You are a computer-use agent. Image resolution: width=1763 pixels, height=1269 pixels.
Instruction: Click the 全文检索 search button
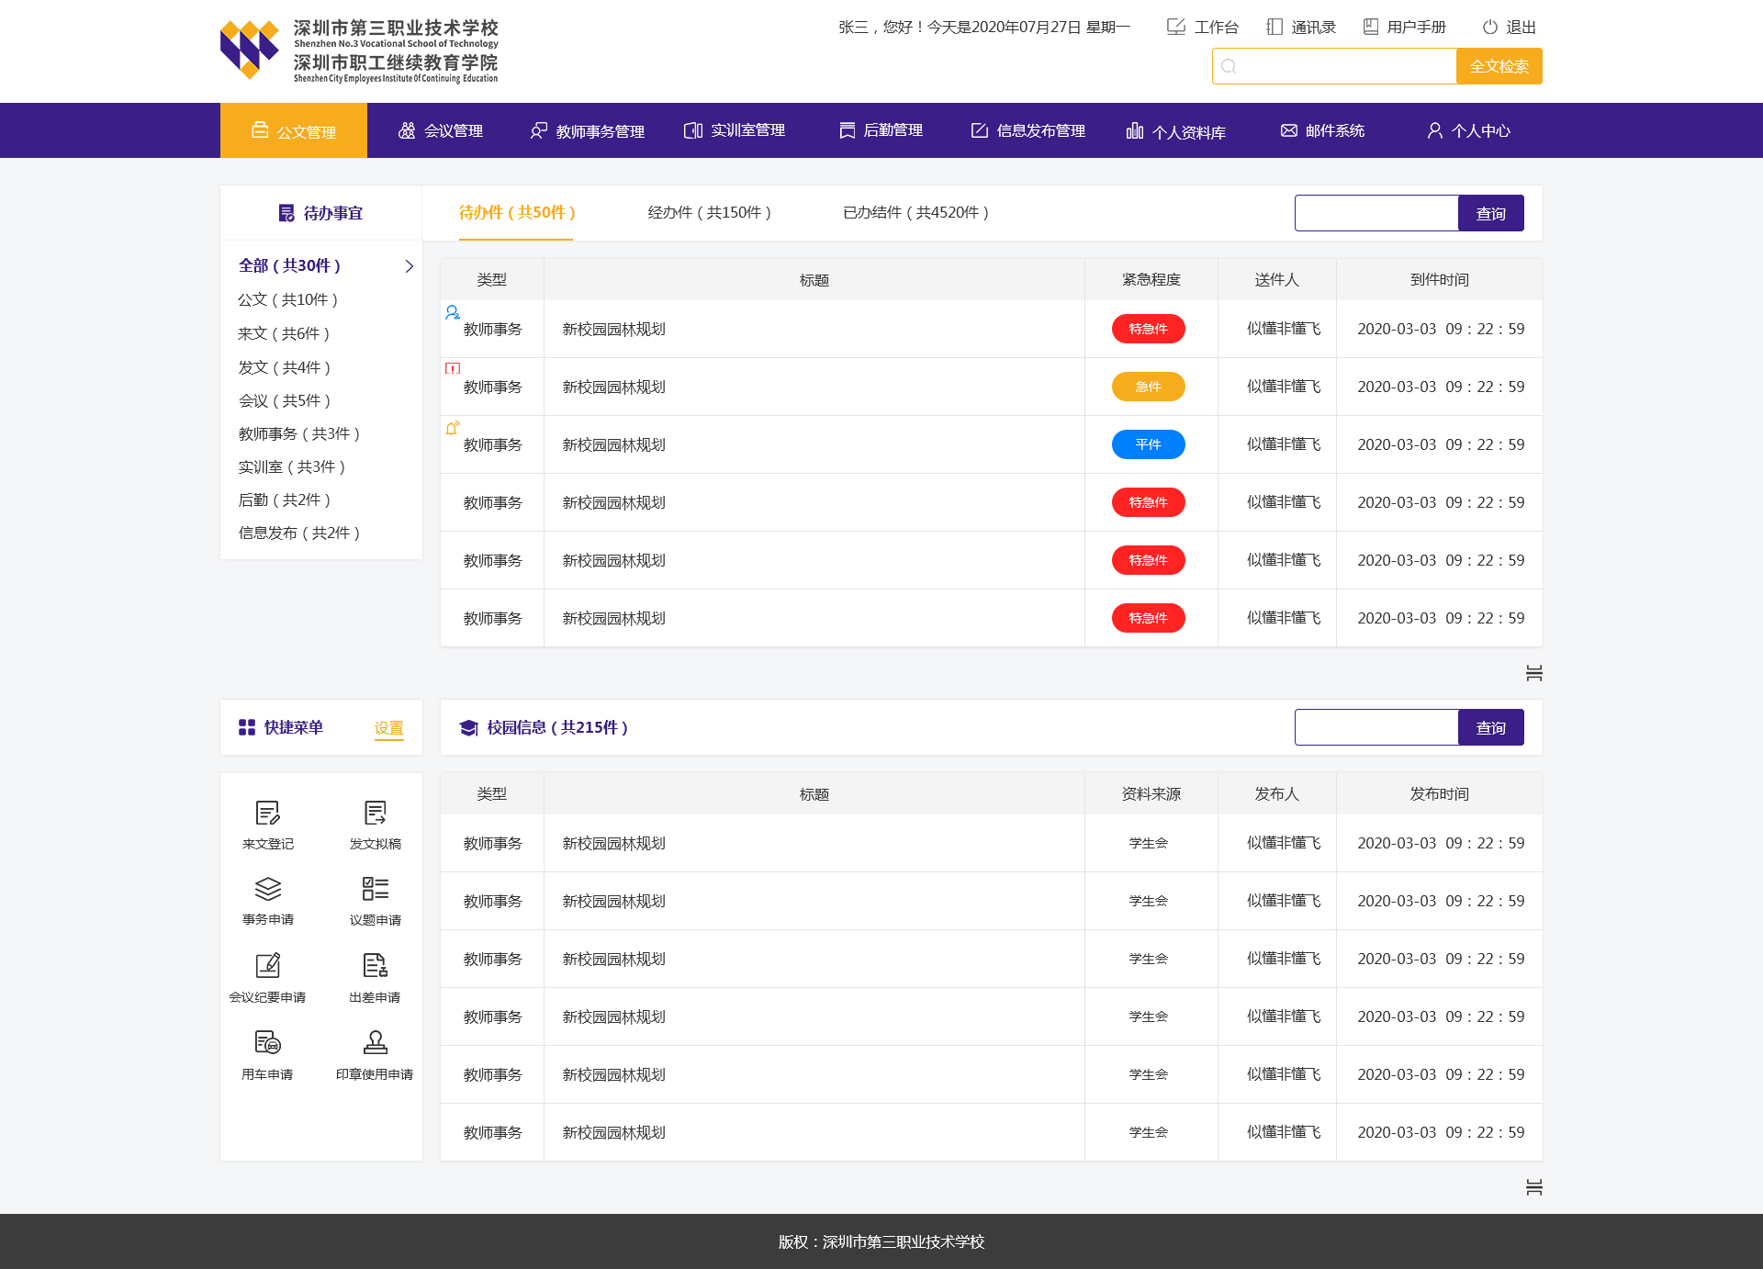1499,66
